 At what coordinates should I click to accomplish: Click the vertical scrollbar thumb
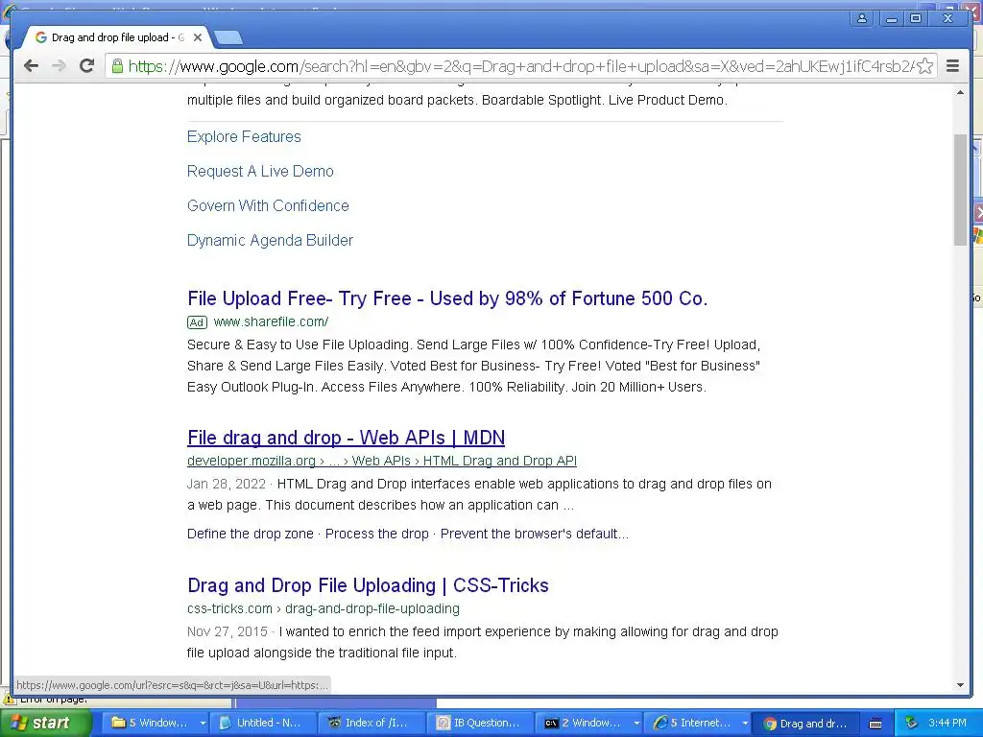click(960, 190)
